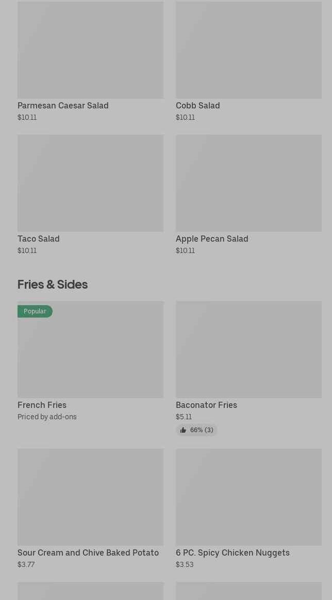Open Sour Cream and Chive Baked Potato title
The width and height of the screenshot is (332, 600).
pos(88,552)
